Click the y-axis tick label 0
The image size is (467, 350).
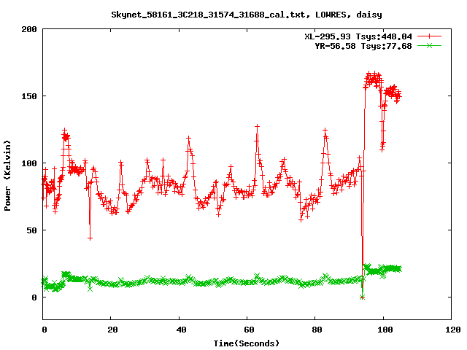pos(34,297)
